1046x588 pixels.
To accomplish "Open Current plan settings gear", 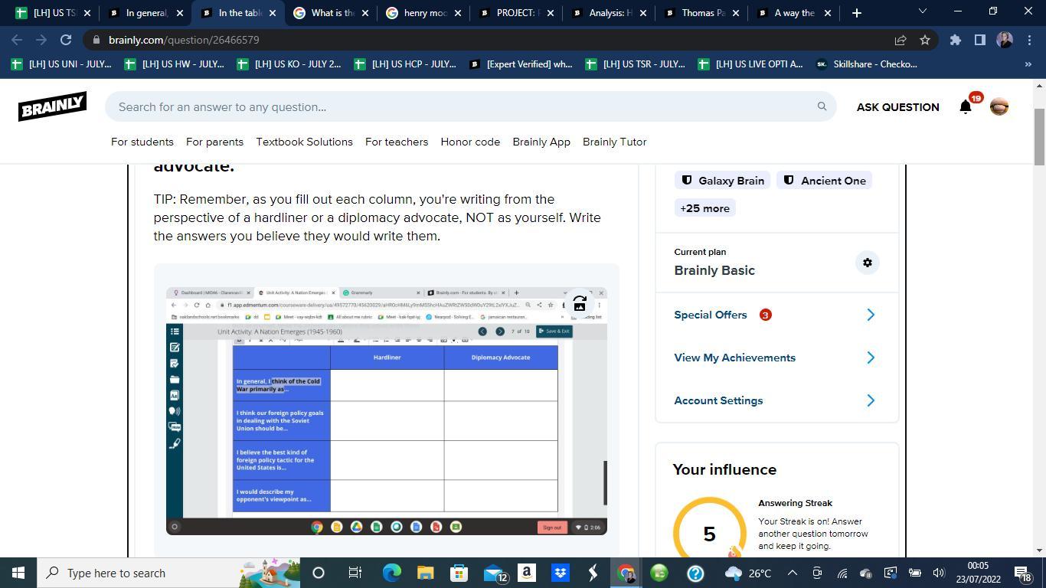I will point(867,263).
